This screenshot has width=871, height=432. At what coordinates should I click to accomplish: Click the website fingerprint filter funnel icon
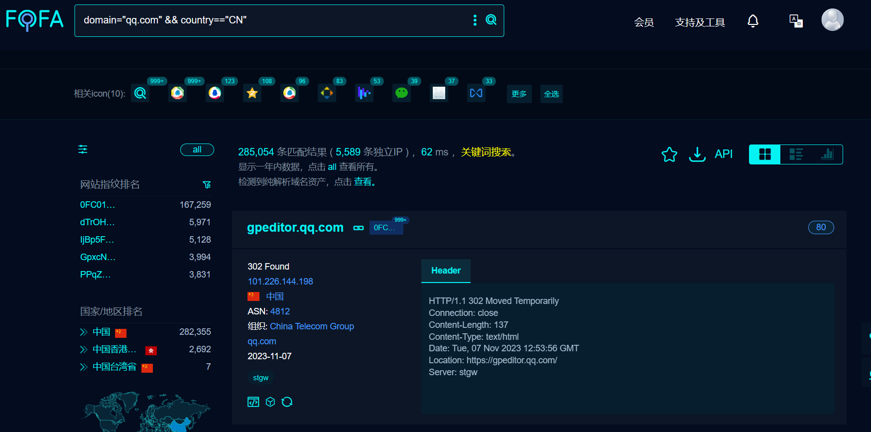click(207, 185)
